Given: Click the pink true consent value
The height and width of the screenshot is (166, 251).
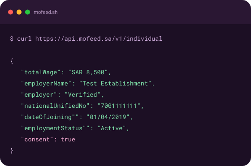Looking at the screenshot, I should coord(68,139).
